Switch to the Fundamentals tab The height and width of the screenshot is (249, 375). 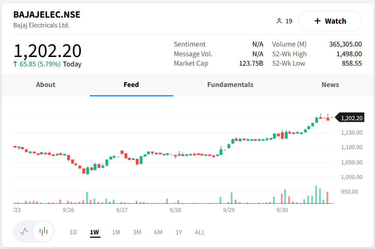(x=230, y=85)
